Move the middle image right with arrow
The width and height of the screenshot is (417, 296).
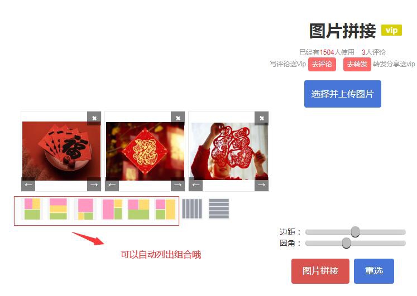coord(178,185)
